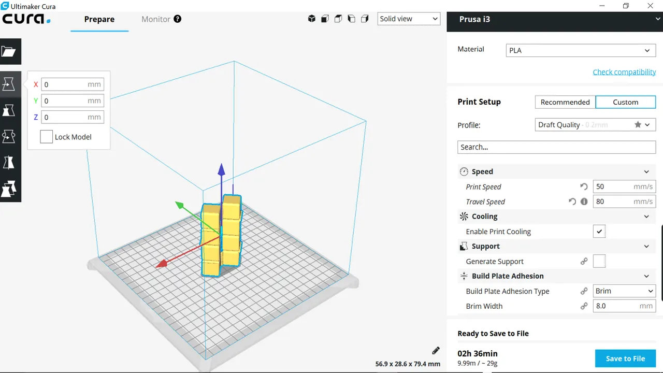663x373 pixels.
Task: Click link icon next to Build Plate Adhesion Type
Action: (584, 291)
